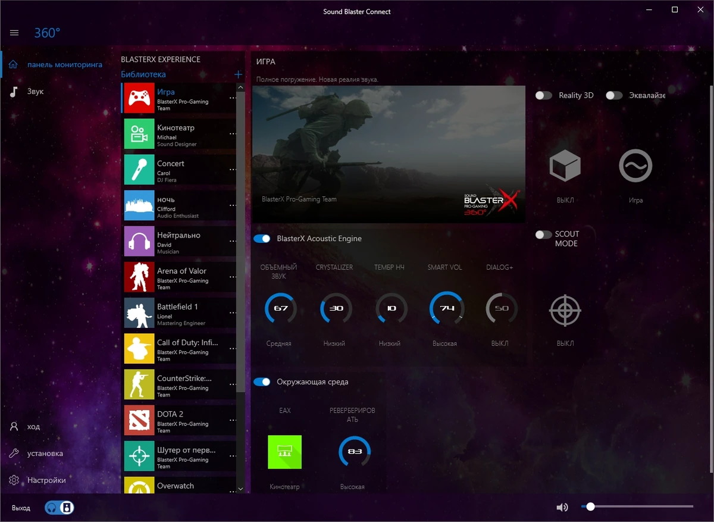Viewport: 714px width, 522px height.
Task: Adjust the РЕВЕРБЕРИРОВАТЬ dial showing 83
Action: 355,452
